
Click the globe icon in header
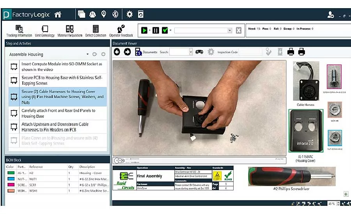115,14
